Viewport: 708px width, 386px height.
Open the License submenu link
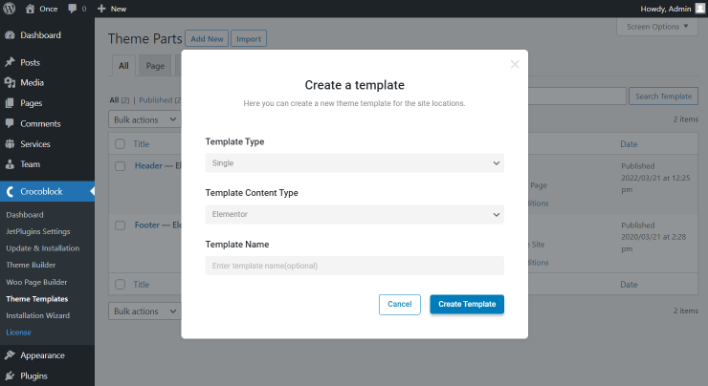coord(18,332)
